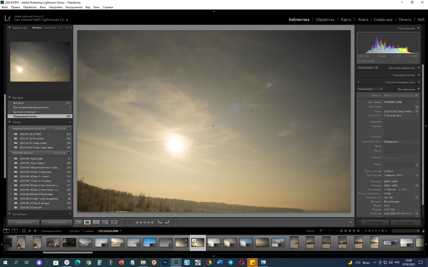Open filmstrip grid shortcut icon

click(24, 231)
